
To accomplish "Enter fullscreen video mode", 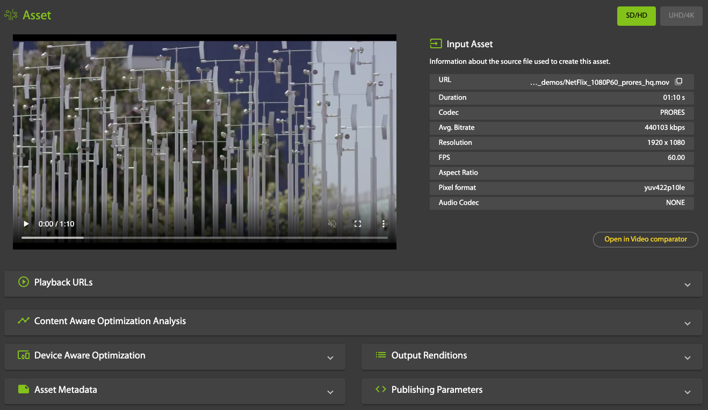I will click(358, 224).
